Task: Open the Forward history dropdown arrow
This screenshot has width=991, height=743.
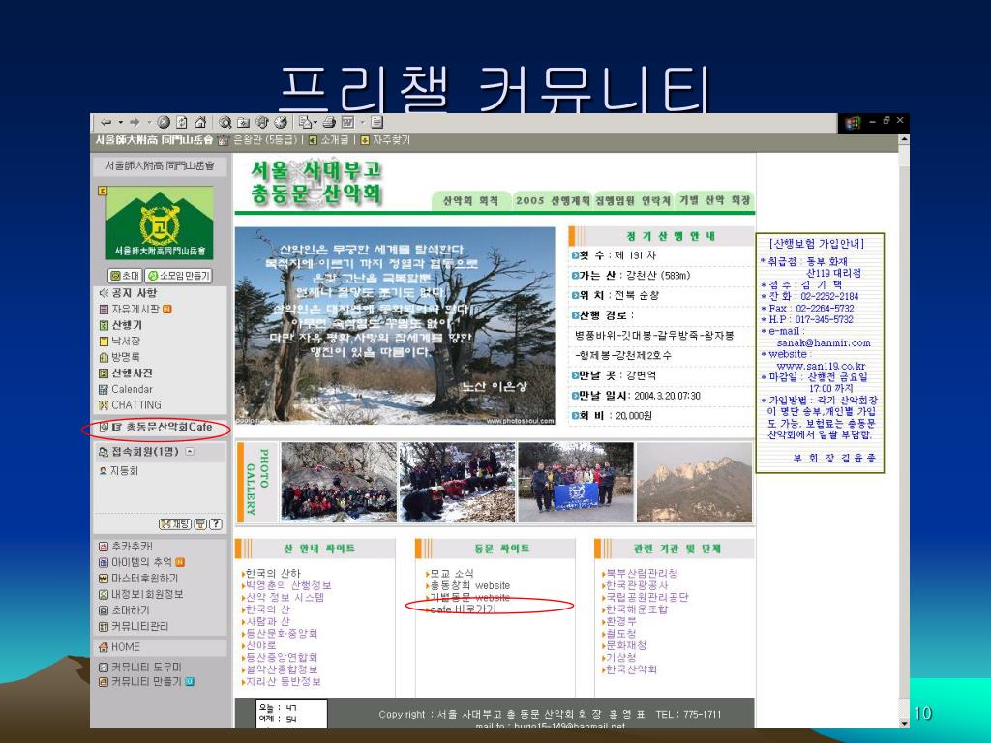Action: click(x=149, y=122)
